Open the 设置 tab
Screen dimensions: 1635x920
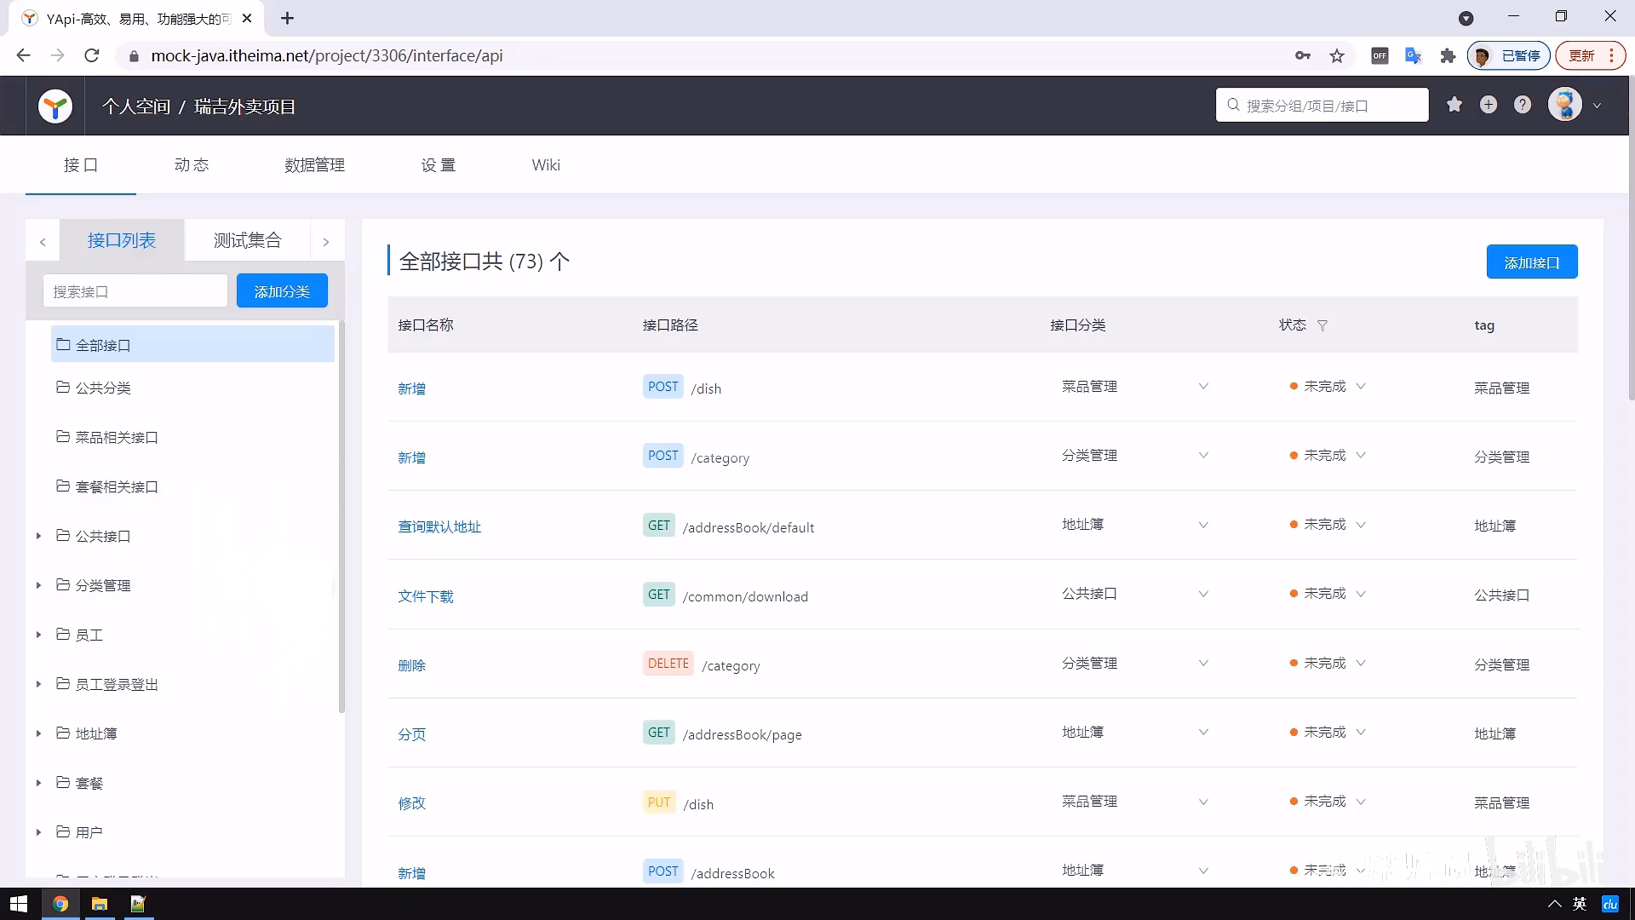tap(439, 165)
